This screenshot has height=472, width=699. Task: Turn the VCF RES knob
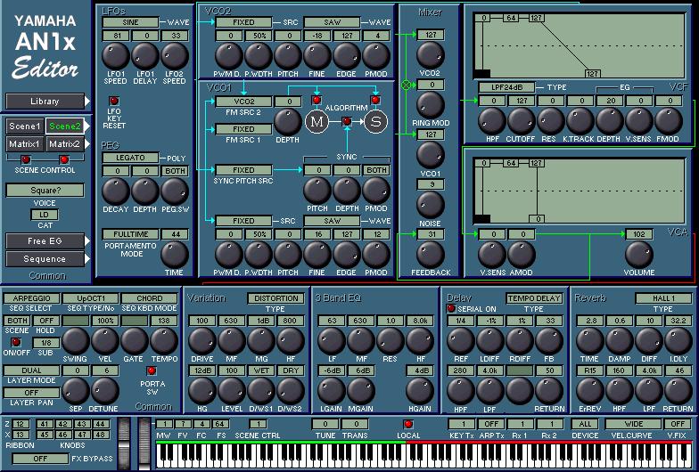tap(551, 121)
